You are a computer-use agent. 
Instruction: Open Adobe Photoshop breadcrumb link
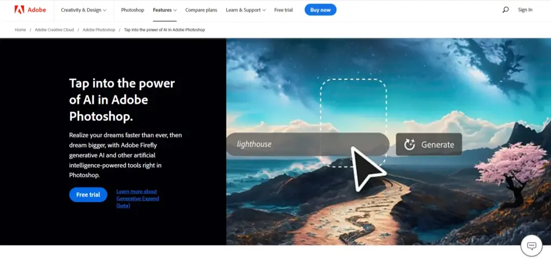[x=99, y=30]
